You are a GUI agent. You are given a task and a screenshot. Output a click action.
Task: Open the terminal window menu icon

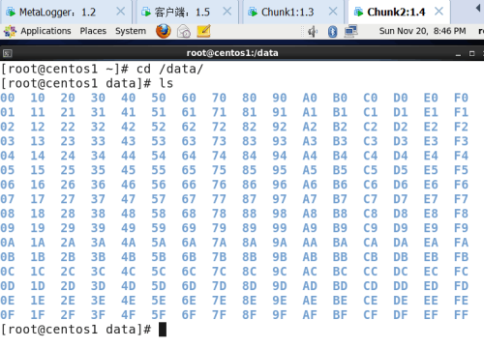click(x=7, y=53)
